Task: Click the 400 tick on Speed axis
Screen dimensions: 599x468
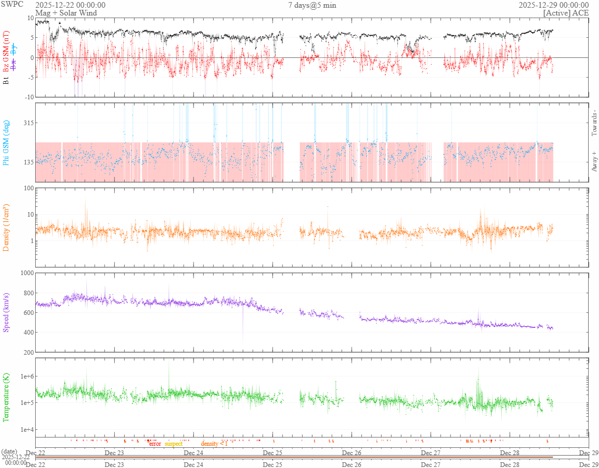Action: click(28, 333)
